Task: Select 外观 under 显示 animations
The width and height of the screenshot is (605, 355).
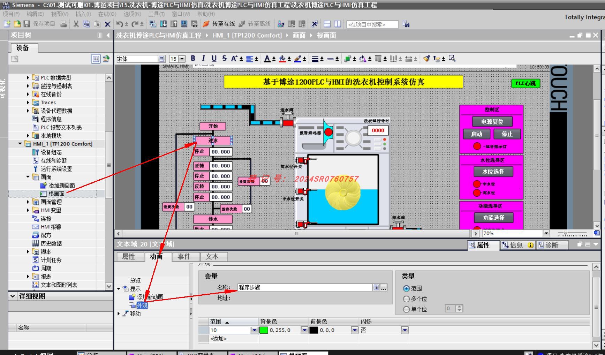Action: [142, 305]
